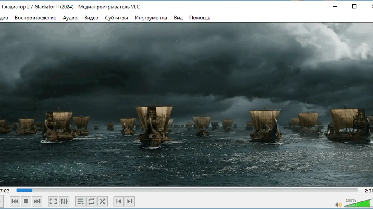Toggle the loop repeat mode
Viewport: 373px width, 209px height.
(x=91, y=201)
